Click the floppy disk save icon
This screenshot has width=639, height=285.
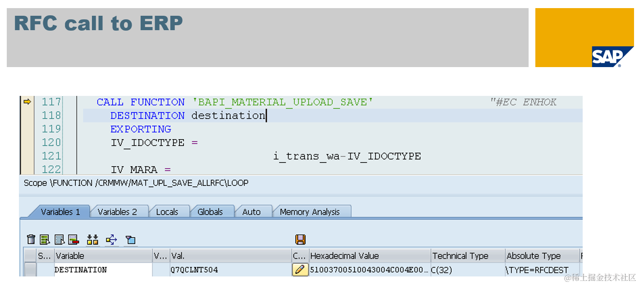301,240
